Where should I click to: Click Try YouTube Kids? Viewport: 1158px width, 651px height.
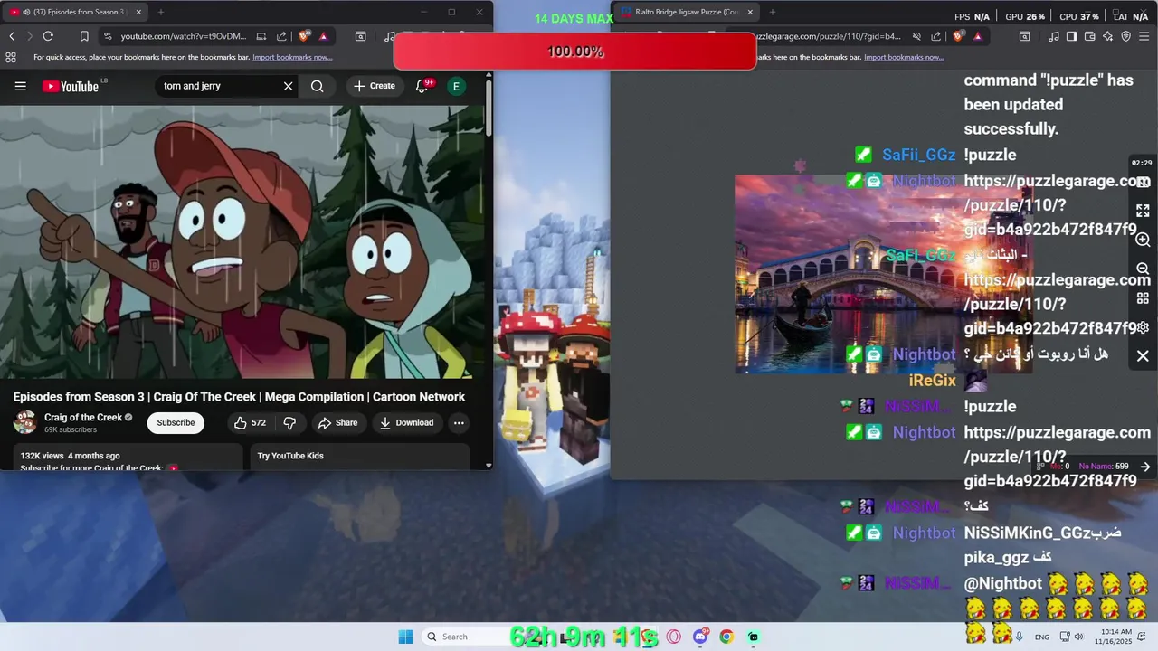[x=290, y=456]
